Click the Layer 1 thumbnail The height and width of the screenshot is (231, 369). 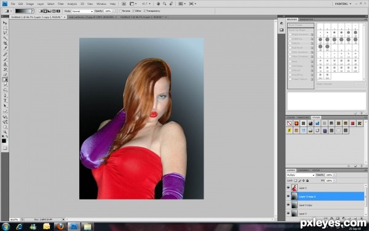(x=295, y=188)
